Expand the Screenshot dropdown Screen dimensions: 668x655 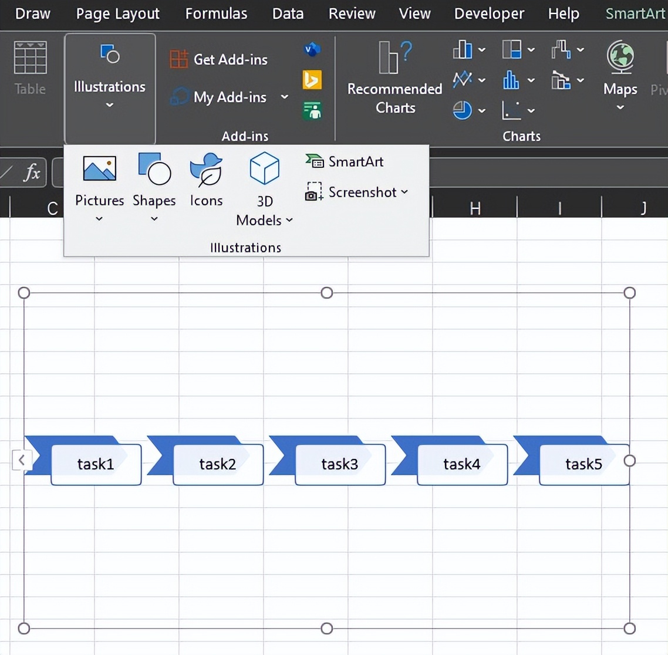404,193
